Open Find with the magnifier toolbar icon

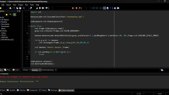point(31,8)
